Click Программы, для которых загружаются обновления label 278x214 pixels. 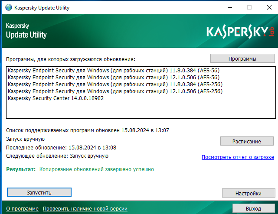click(x=71, y=59)
